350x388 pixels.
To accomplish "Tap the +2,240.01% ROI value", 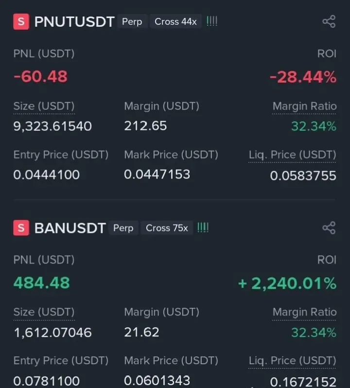I will (x=287, y=283).
